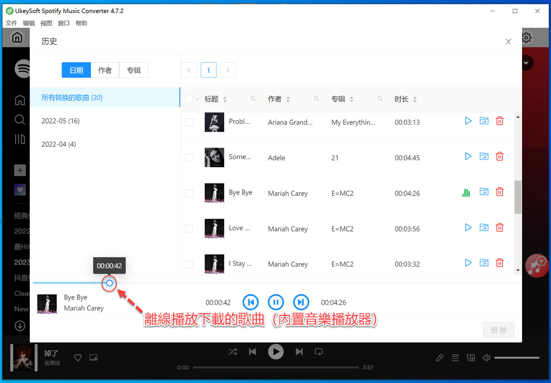The image size is (551, 383).
Task: Tick checkbox for Bye Bye row
Action: (x=189, y=193)
